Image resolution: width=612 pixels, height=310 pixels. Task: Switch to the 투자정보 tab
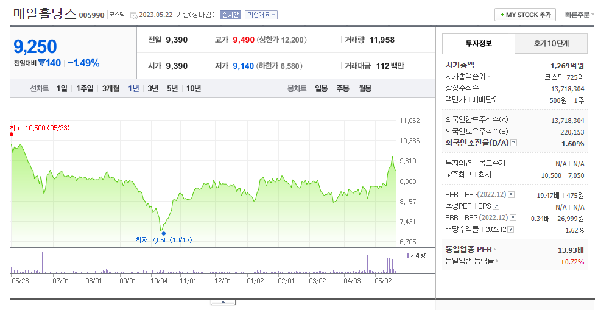(479, 43)
